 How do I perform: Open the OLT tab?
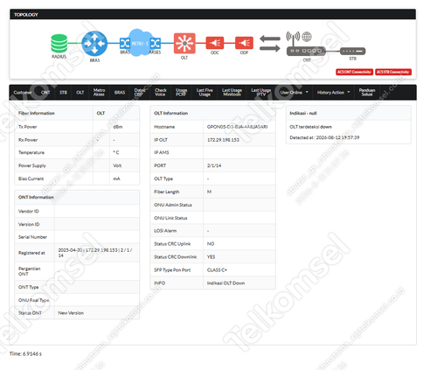pos(80,93)
